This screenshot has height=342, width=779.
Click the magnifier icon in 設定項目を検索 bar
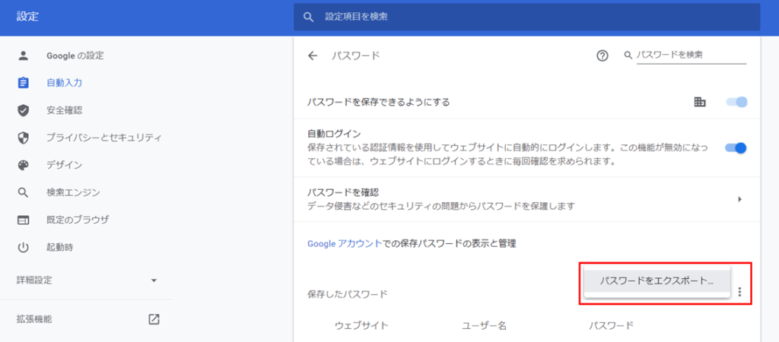[x=309, y=17]
